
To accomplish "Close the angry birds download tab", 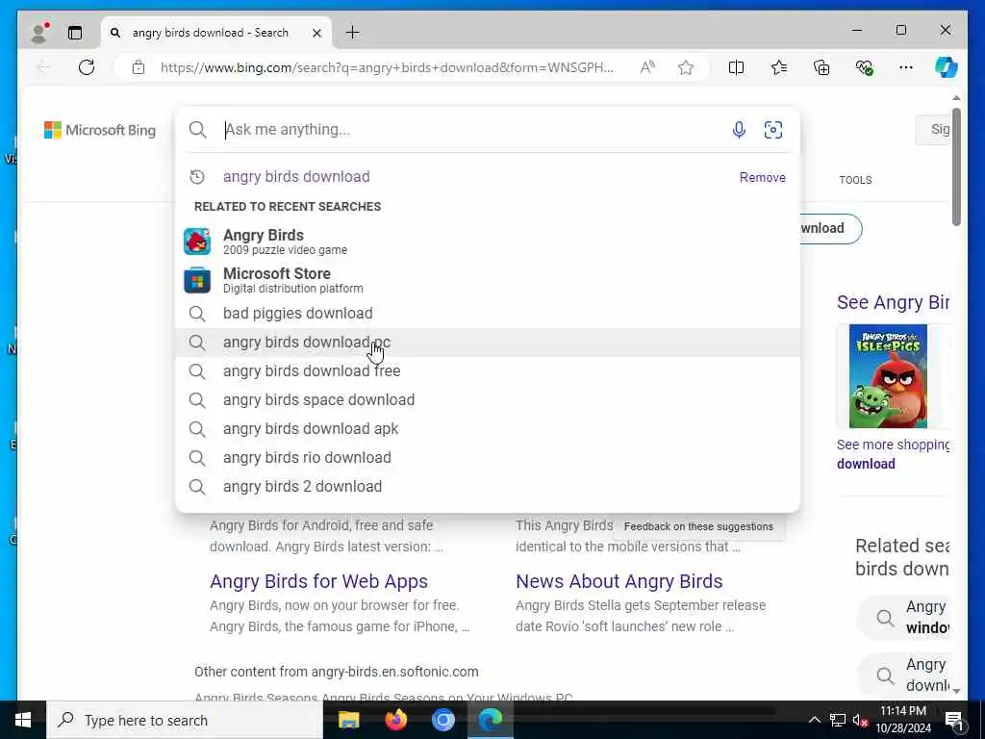I will point(317,33).
